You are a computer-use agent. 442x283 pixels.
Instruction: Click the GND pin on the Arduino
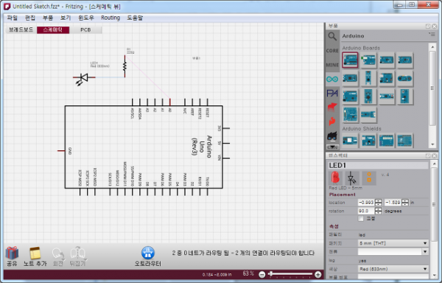pyautogui.click(x=61, y=151)
